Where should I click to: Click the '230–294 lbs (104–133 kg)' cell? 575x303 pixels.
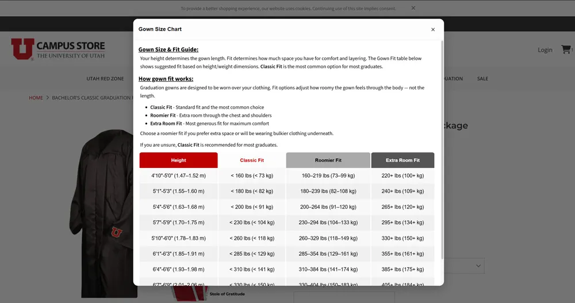pyautogui.click(x=328, y=223)
